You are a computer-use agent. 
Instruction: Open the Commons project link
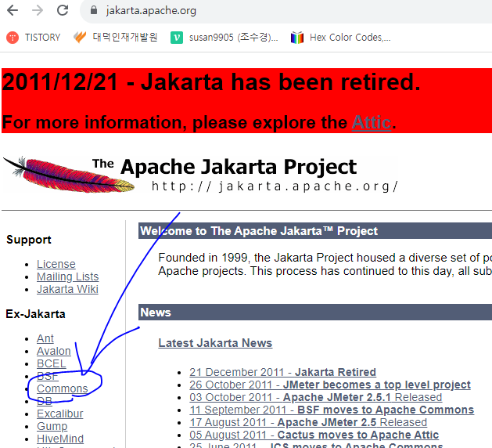[x=62, y=388]
